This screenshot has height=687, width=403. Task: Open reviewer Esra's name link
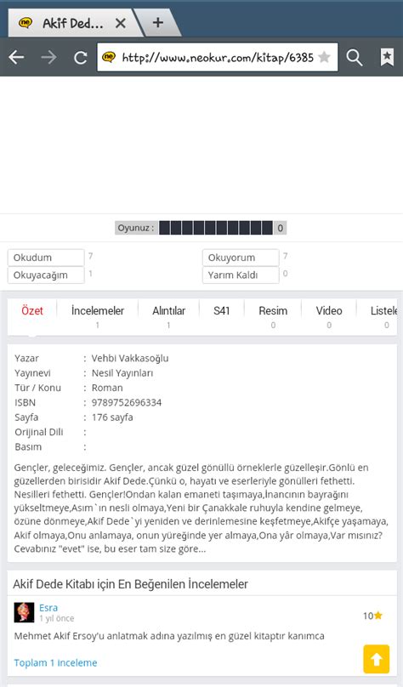(x=48, y=608)
